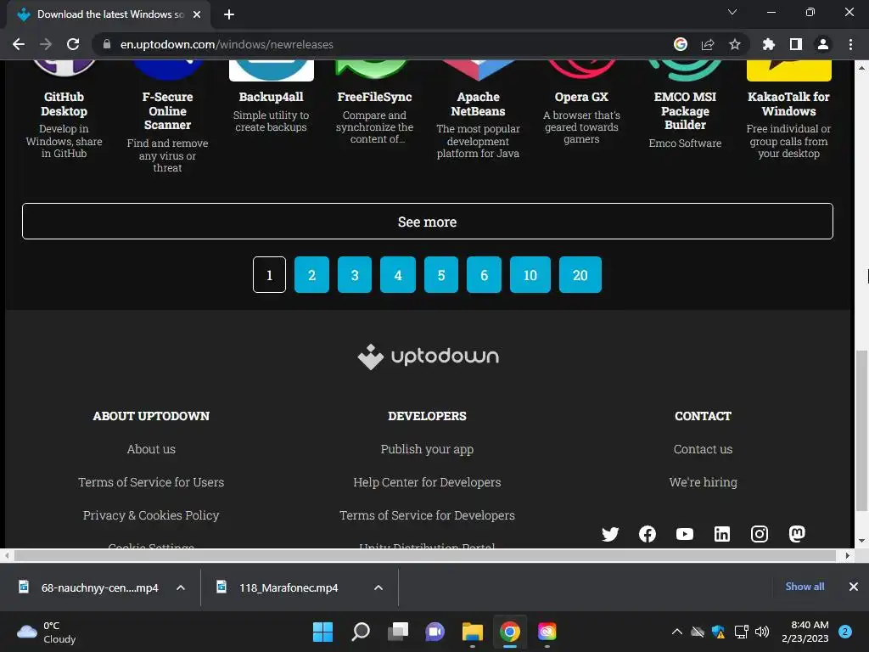Expand options for 118_Marafonec.mp4 download

click(378, 587)
